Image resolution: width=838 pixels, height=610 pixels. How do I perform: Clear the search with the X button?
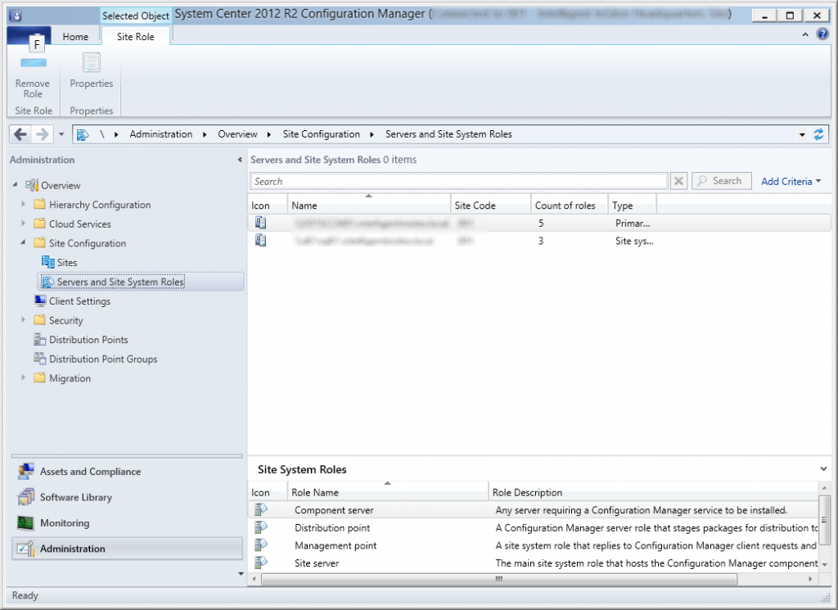point(679,180)
